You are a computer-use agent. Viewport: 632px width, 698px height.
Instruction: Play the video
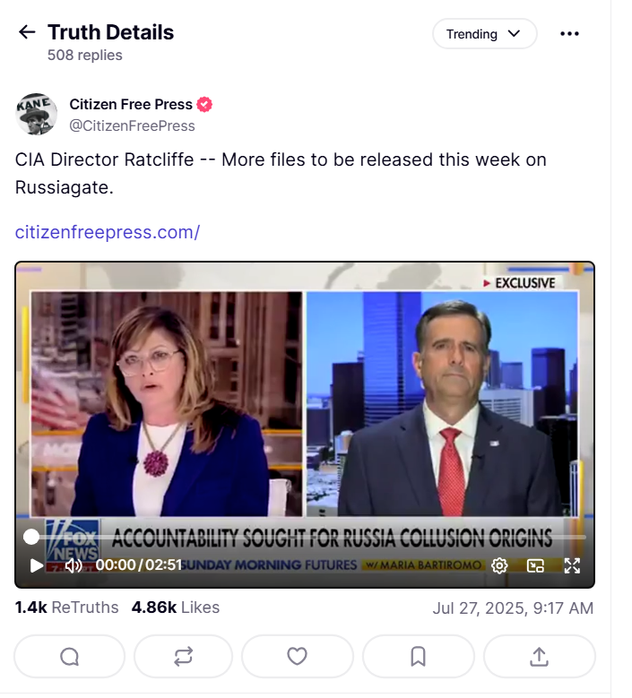[36, 565]
